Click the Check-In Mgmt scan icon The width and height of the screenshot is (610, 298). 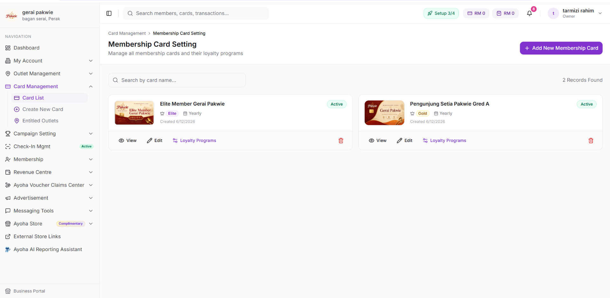8,146
